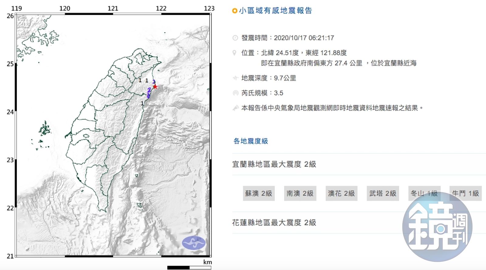
Task: Pick the 武塔 2級 intensity tag
Action: click(x=382, y=193)
